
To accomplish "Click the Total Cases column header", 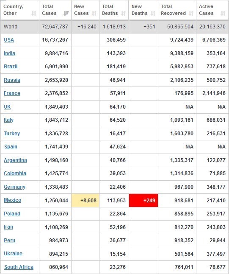I will pos(55,10).
